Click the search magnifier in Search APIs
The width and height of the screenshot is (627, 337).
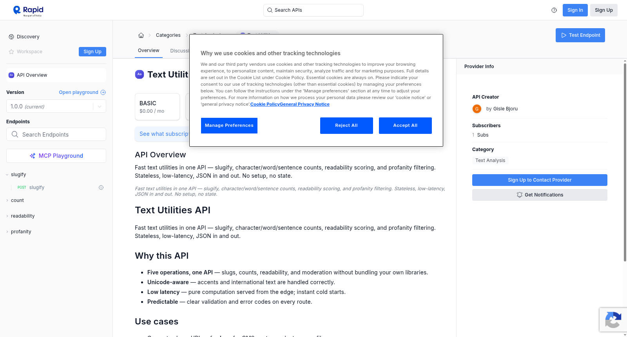[270, 10]
